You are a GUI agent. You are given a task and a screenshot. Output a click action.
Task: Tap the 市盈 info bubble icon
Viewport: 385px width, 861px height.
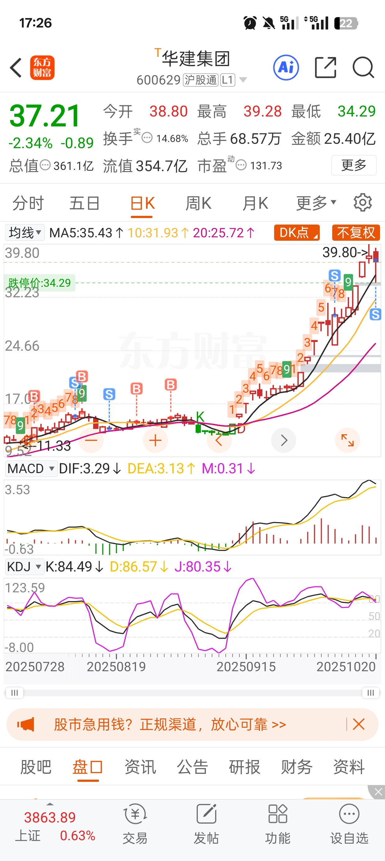click(x=241, y=165)
